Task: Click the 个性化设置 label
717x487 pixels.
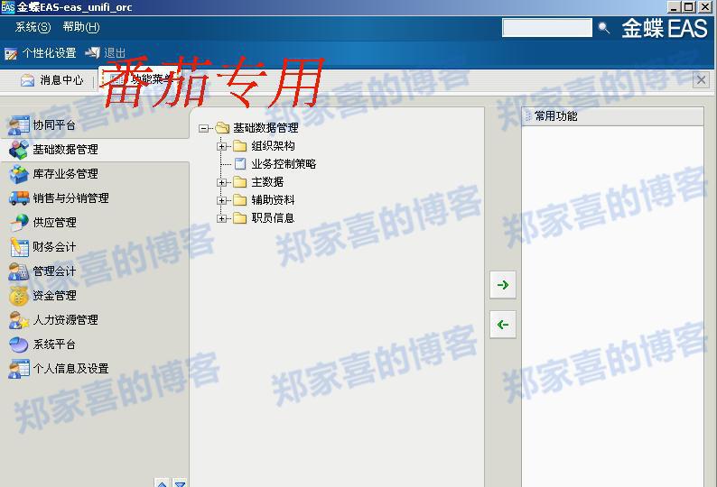Action: [50, 53]
